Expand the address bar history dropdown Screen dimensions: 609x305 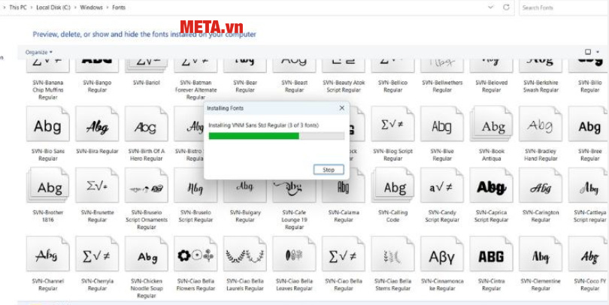click(x=490, y=8)
